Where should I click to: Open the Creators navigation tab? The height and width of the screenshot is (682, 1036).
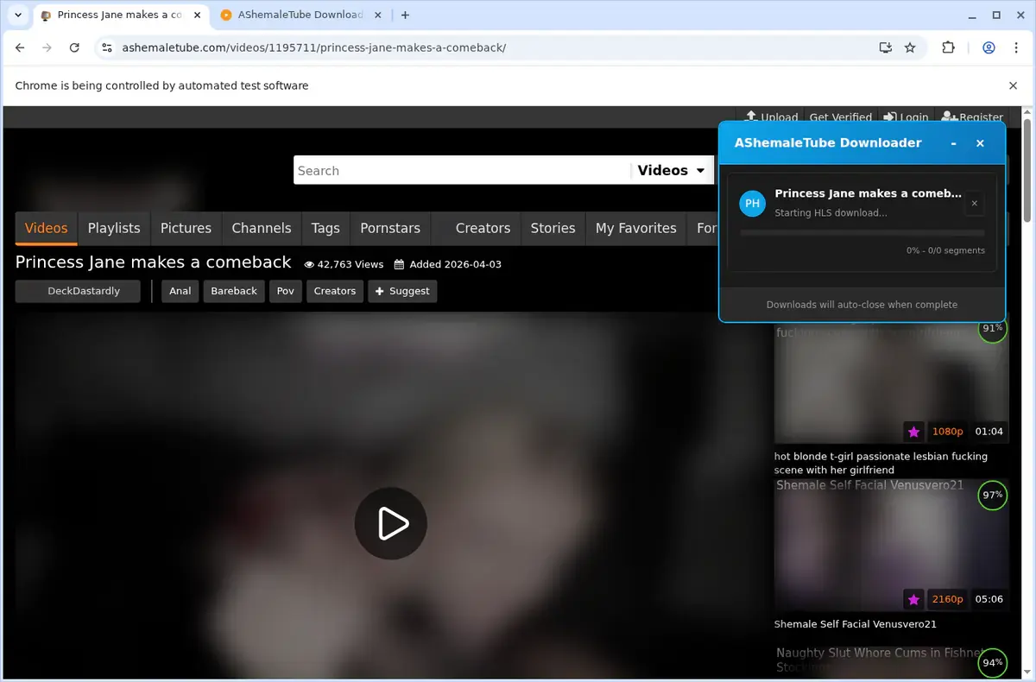[x=483, y=228]
